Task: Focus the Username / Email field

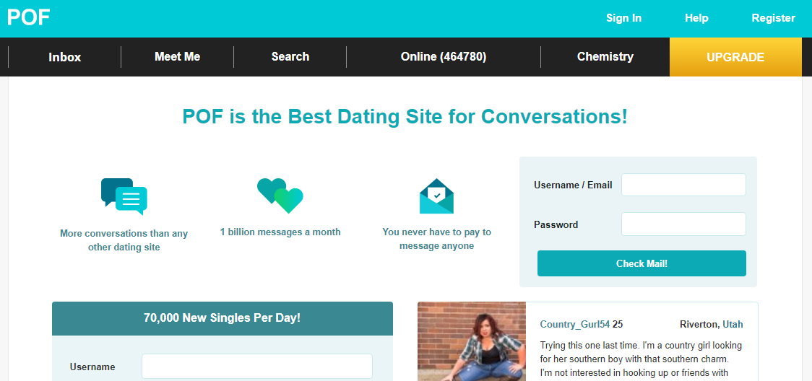Action: click(683, 185)
